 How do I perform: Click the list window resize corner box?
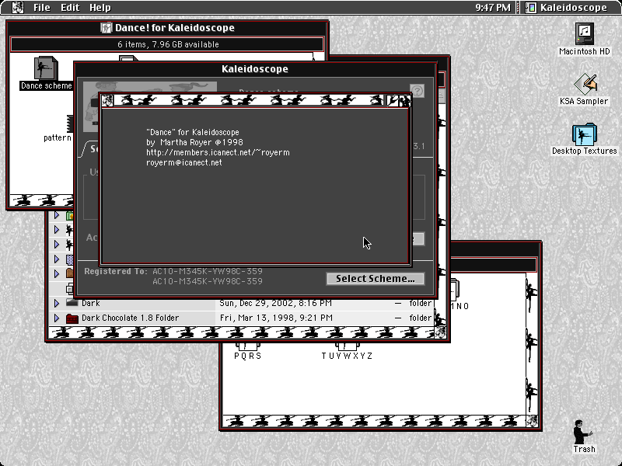(440, 332)
